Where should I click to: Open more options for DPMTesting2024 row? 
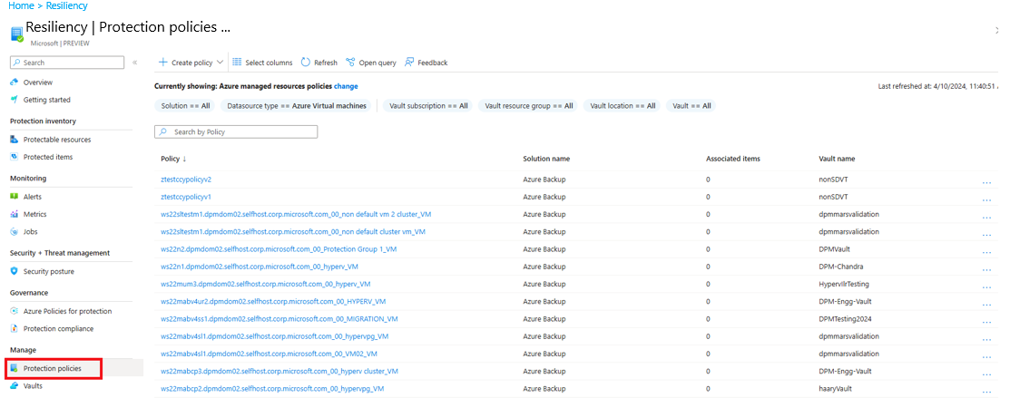tap(986, 321)
